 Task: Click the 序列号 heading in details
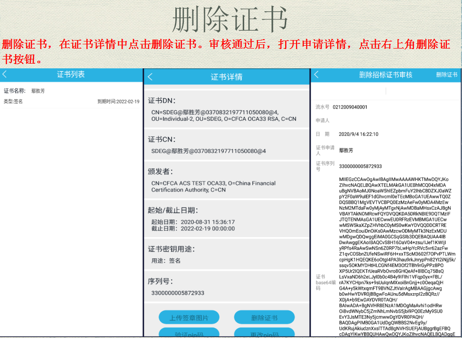160,281
